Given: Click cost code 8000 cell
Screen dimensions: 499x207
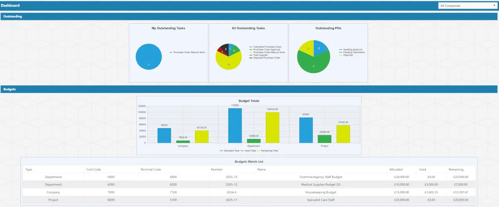Looking at the screenshot, I should coord(111,200).
